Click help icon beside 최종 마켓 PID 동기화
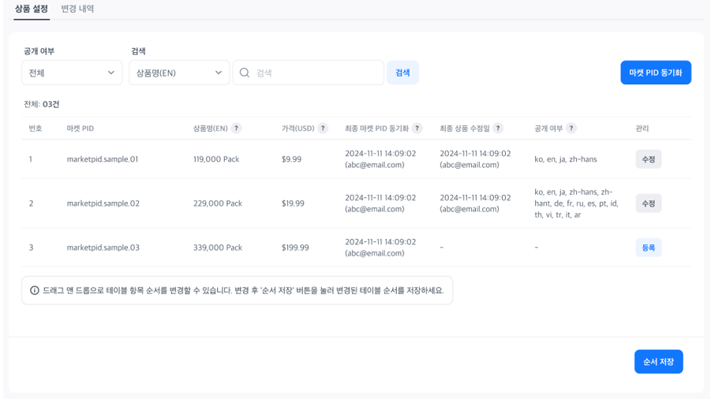 coord(417,129)
